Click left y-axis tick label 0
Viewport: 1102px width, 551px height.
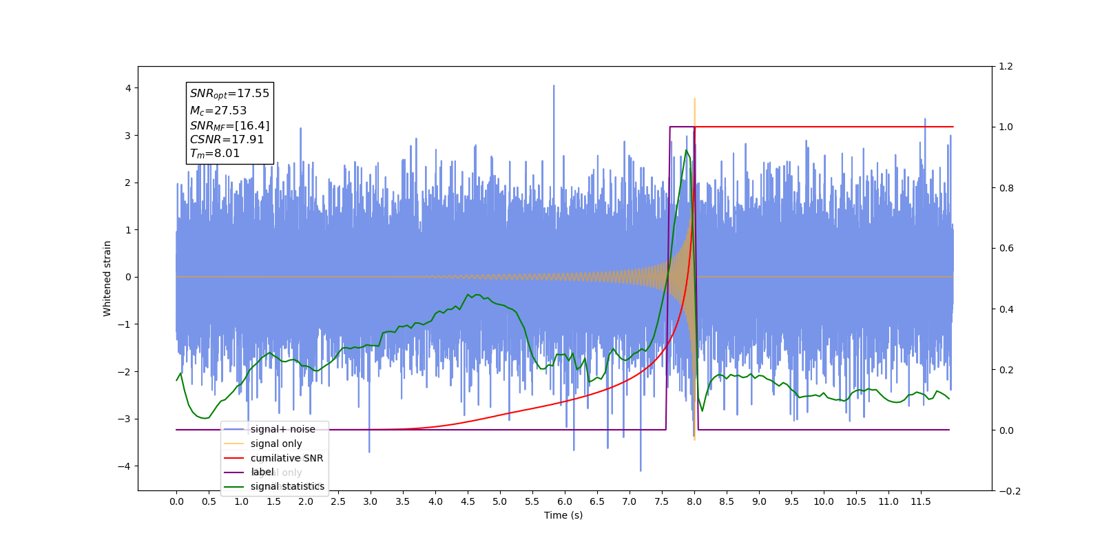pyautogui.click(x=128, y=277)
